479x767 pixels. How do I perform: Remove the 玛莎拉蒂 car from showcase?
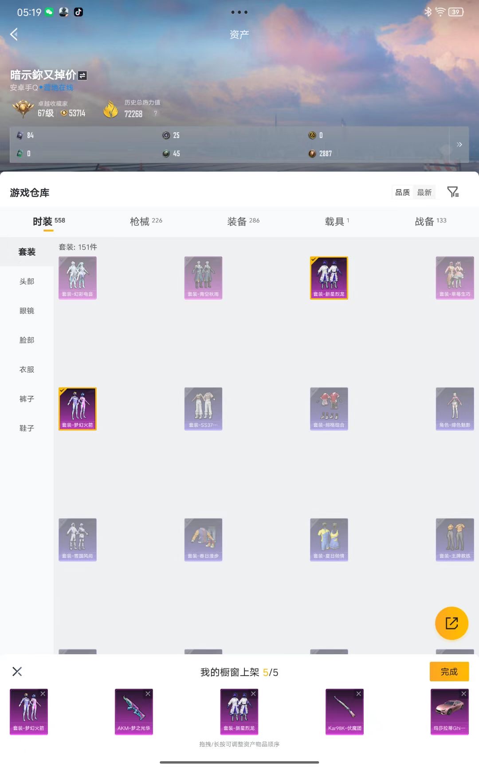(x=463, y=694)
